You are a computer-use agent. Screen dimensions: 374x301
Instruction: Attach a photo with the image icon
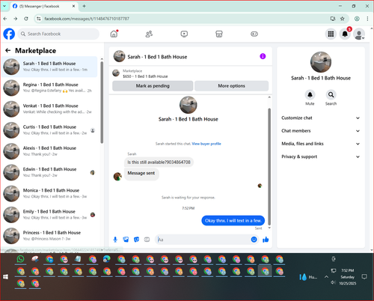click(x=126, y=240)
